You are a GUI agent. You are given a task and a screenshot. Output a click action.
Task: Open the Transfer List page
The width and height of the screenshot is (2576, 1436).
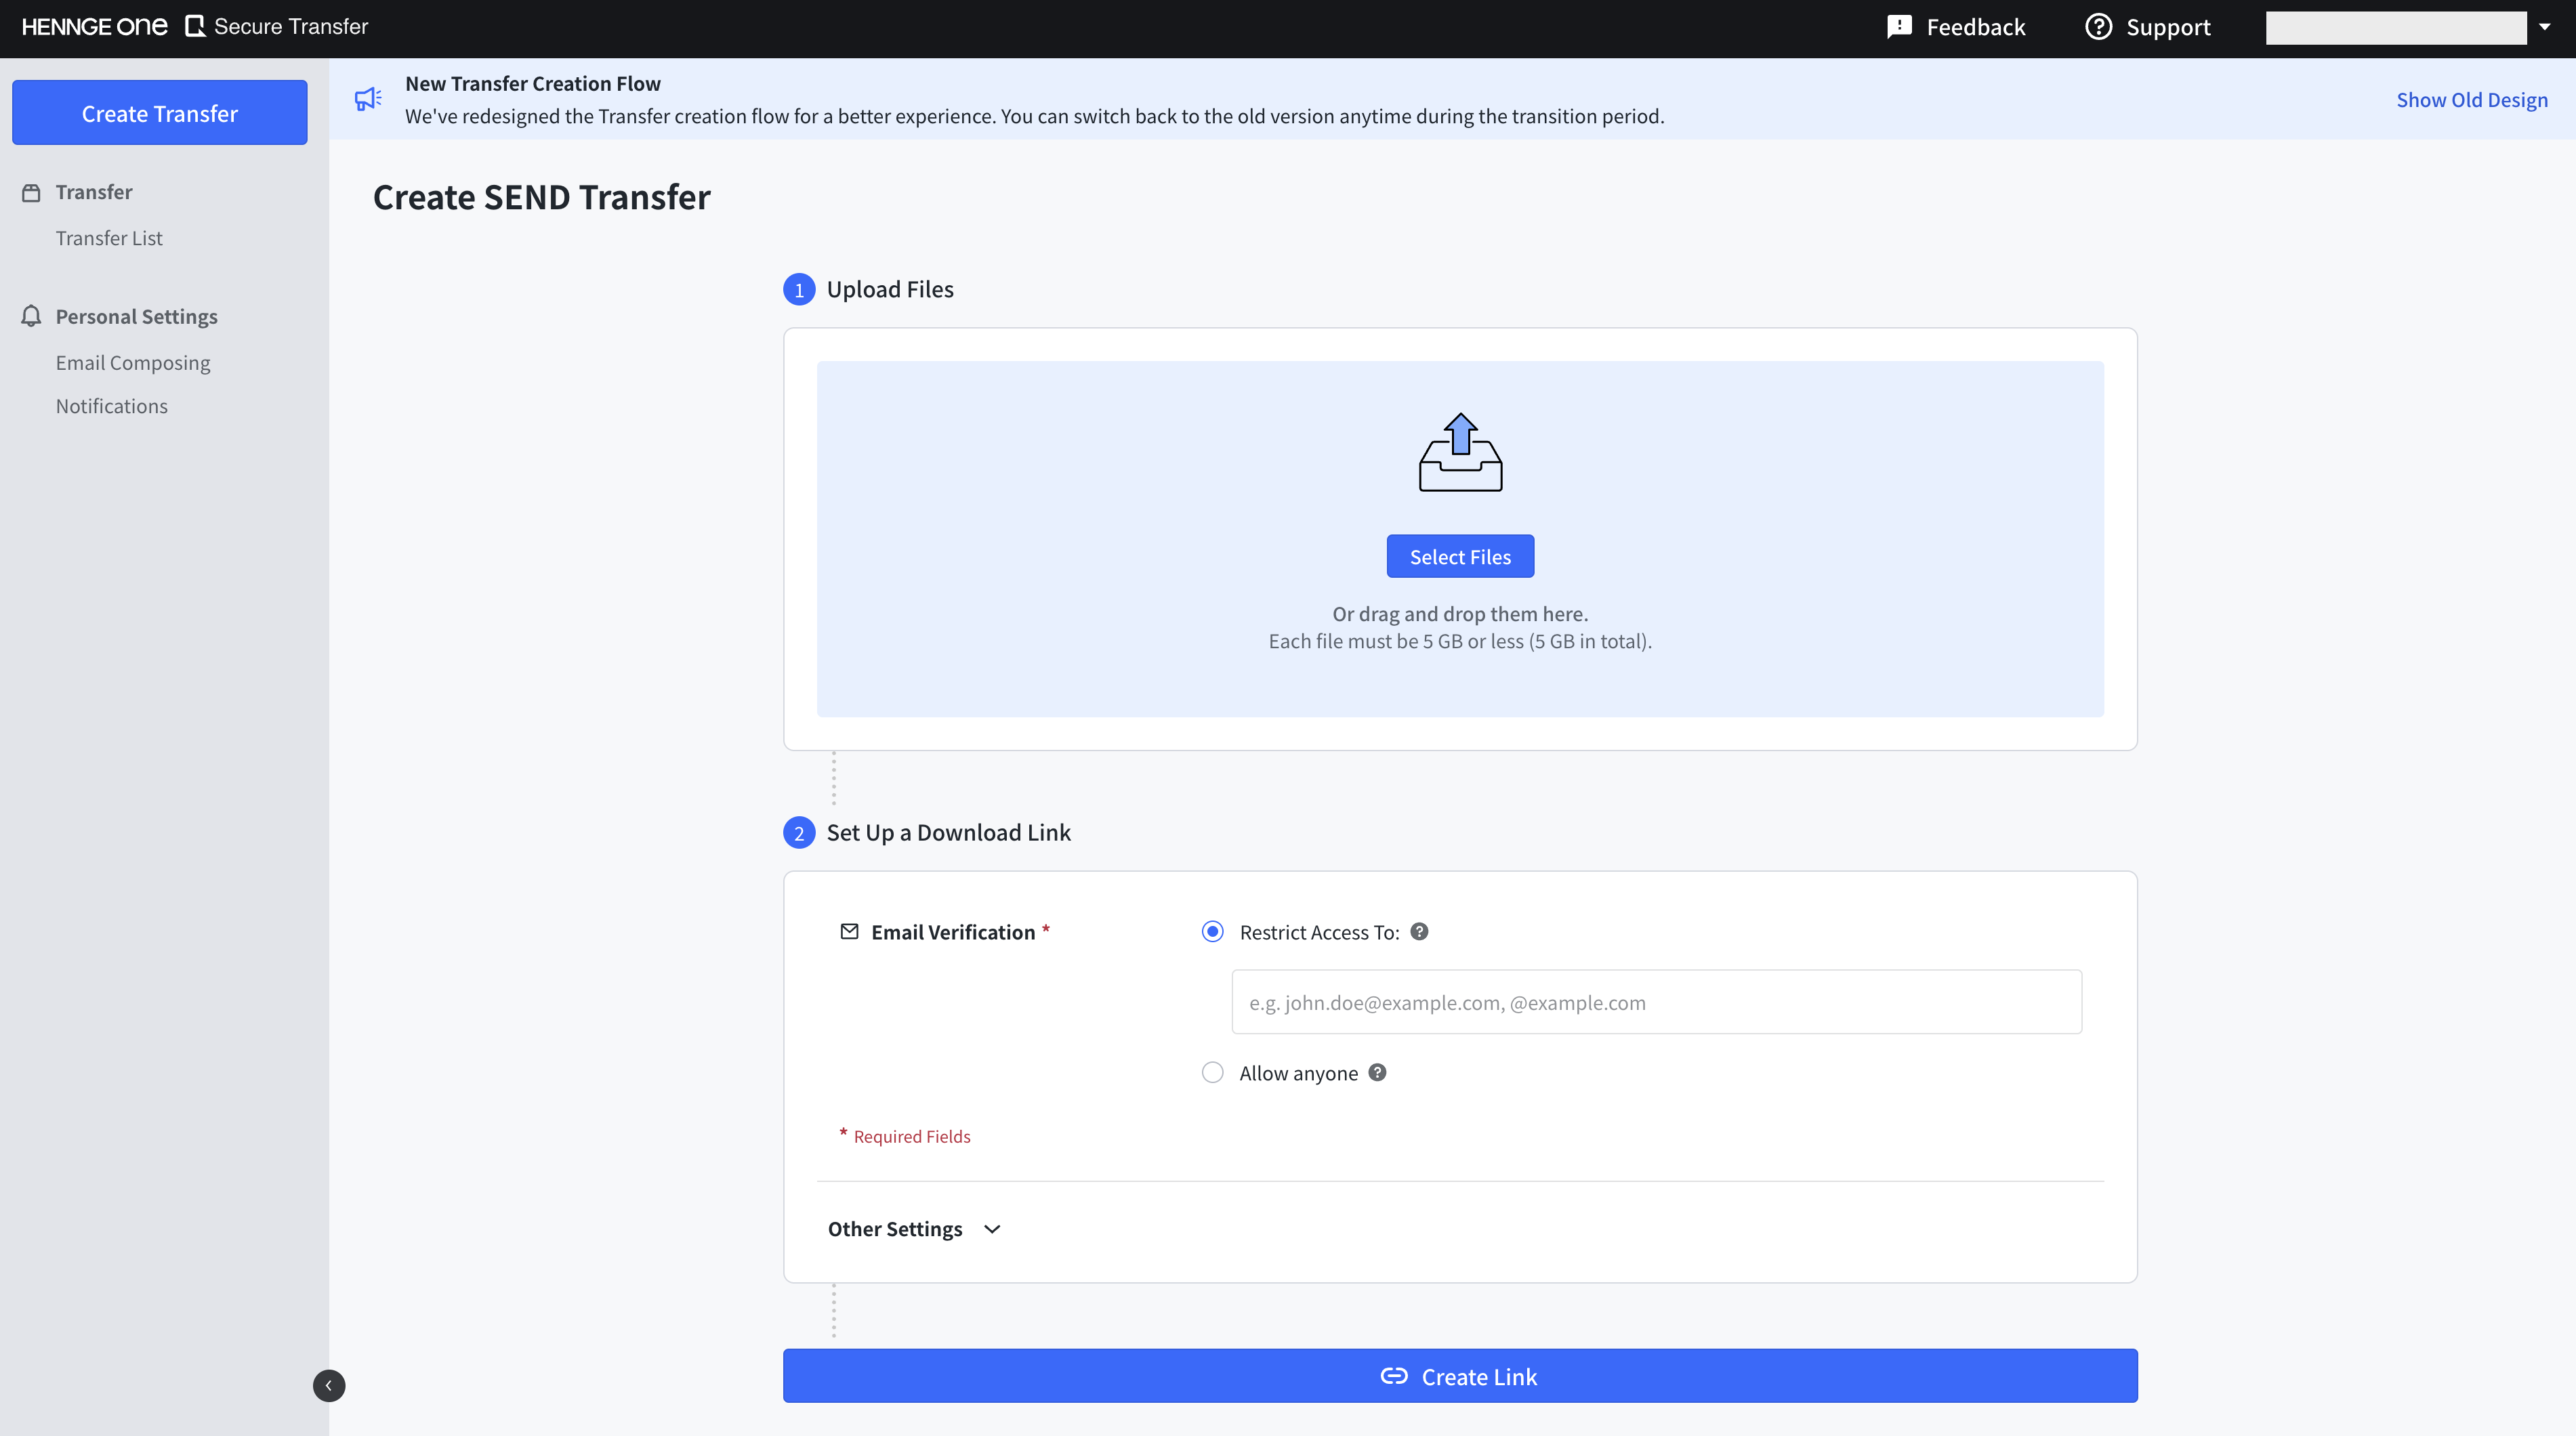click(109, 237)
